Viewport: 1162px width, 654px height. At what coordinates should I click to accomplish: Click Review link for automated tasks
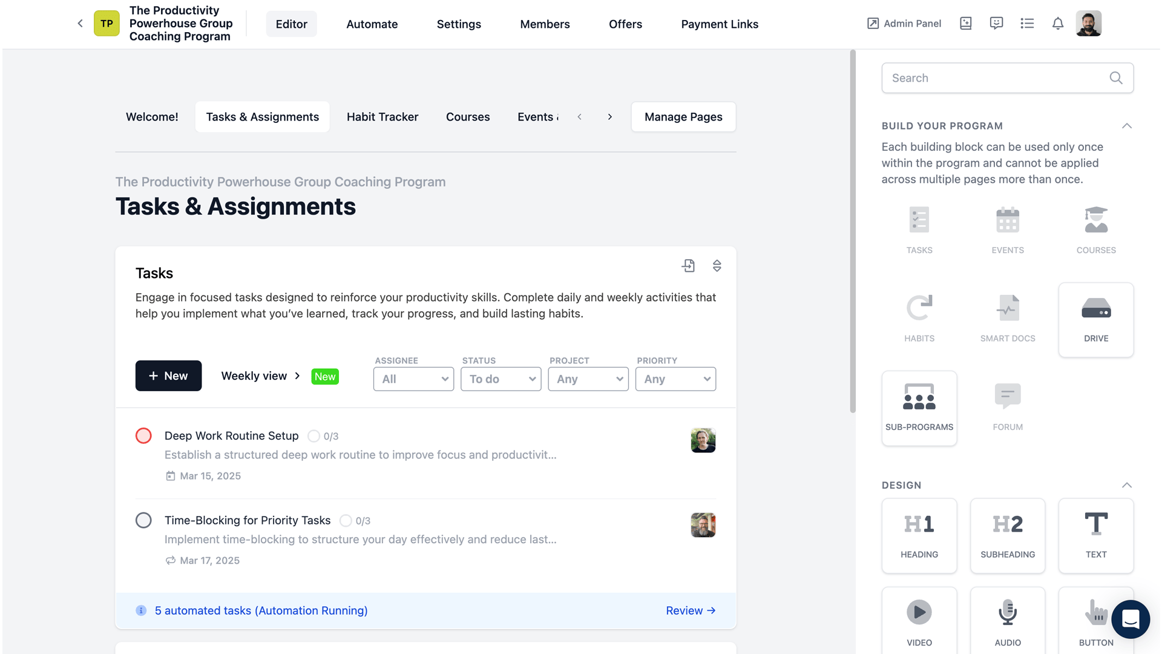point(691,610)
